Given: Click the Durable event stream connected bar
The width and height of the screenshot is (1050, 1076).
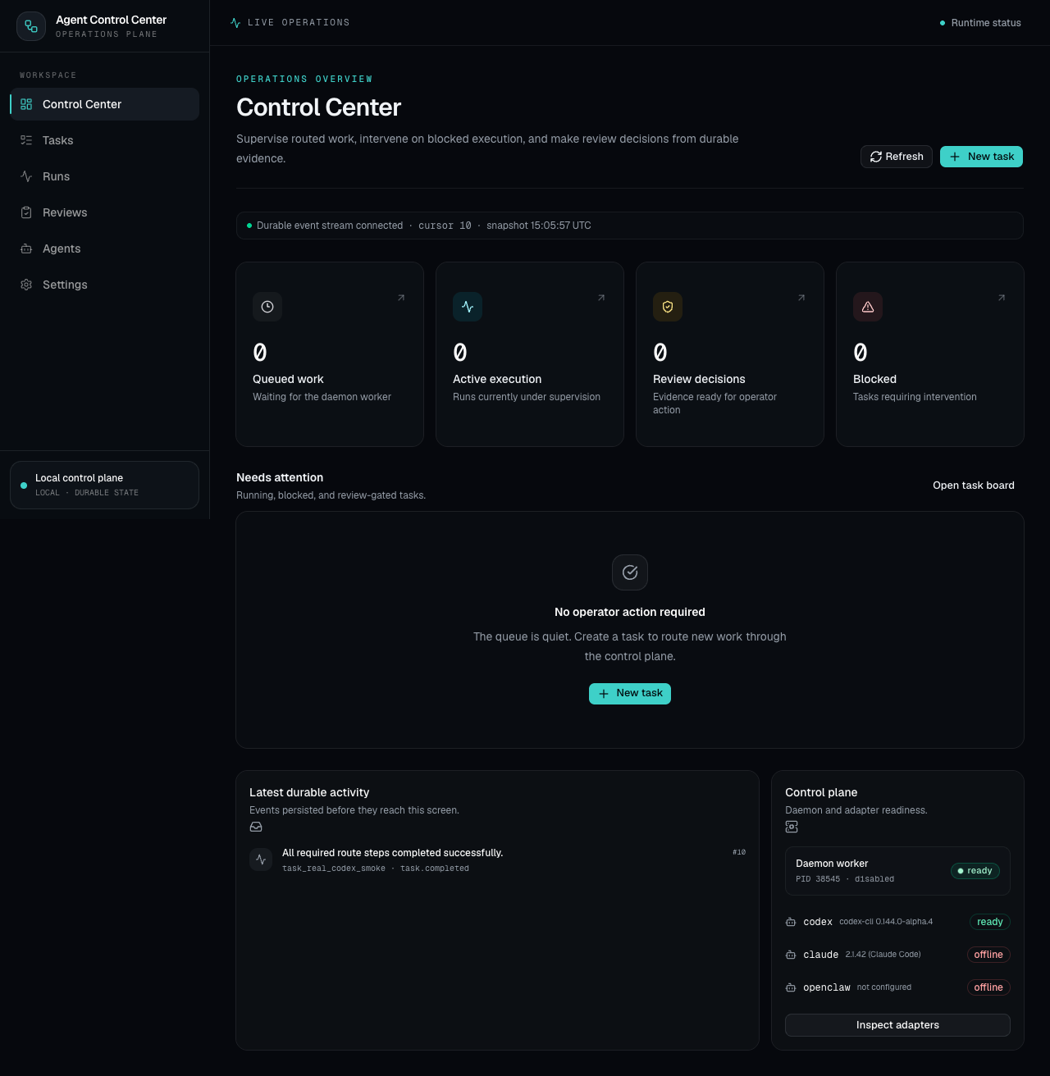Looking at the screenshot, I should pos(630,226).
